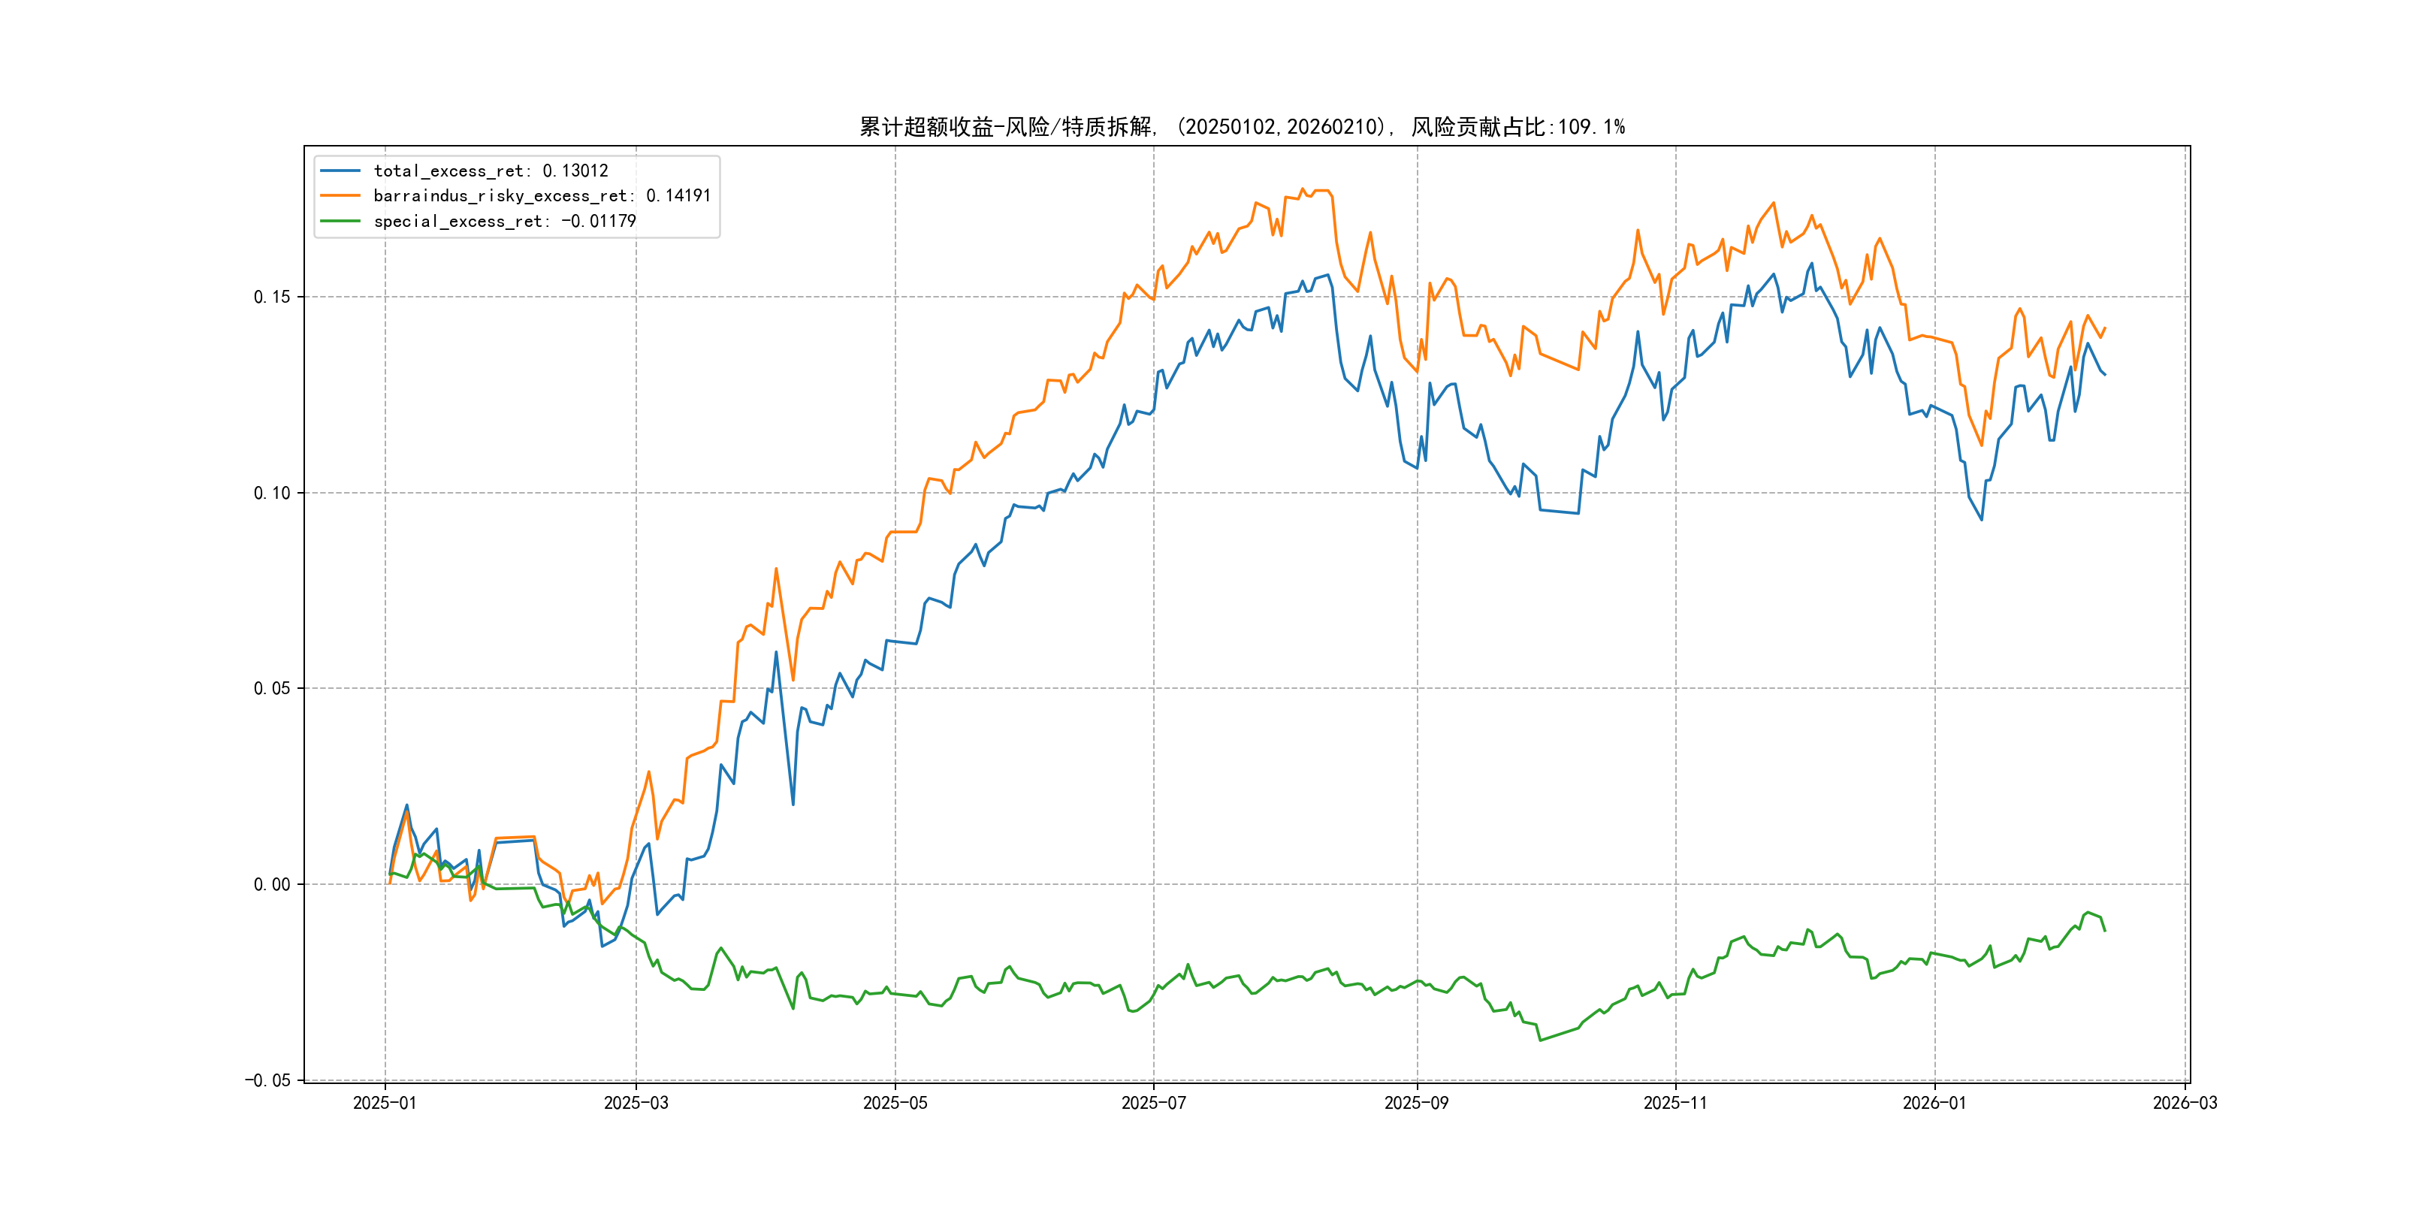Image resolution: width=2434 pixels, height=1217 pixels.
Task: Click the 0.05 y-axis tick label
Action: point(272,688)
